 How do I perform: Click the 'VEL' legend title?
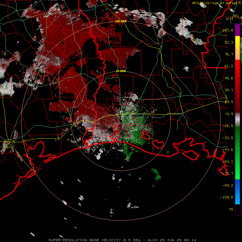(x=236, y=16)
